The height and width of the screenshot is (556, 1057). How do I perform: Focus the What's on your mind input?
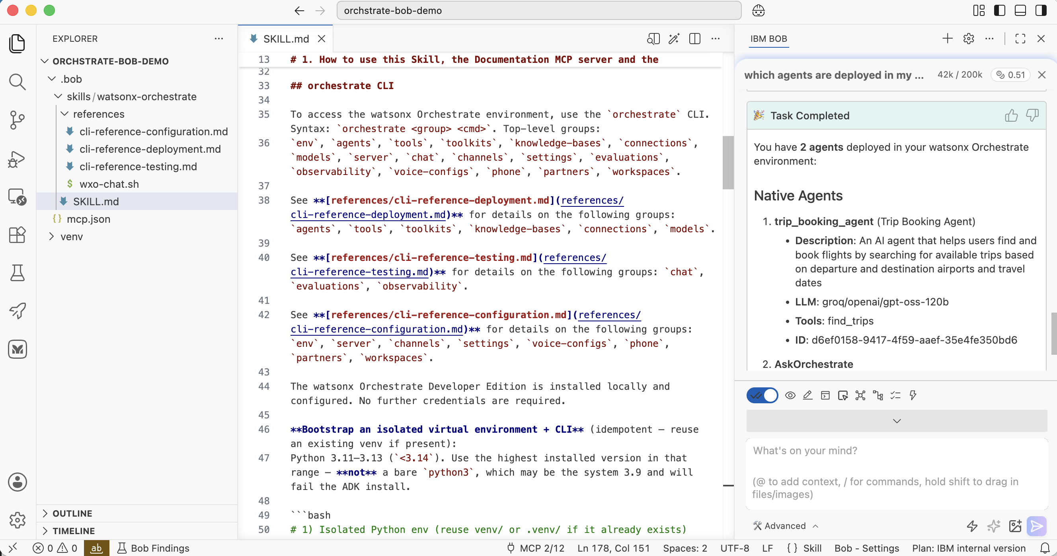897,474
